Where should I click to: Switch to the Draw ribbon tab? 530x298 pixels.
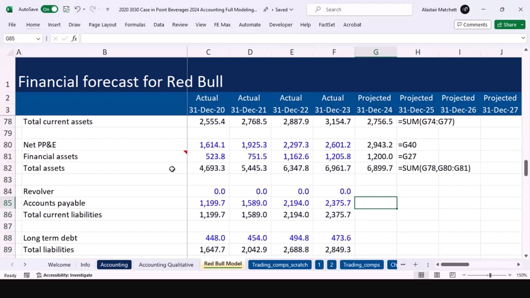coord(75,25)
